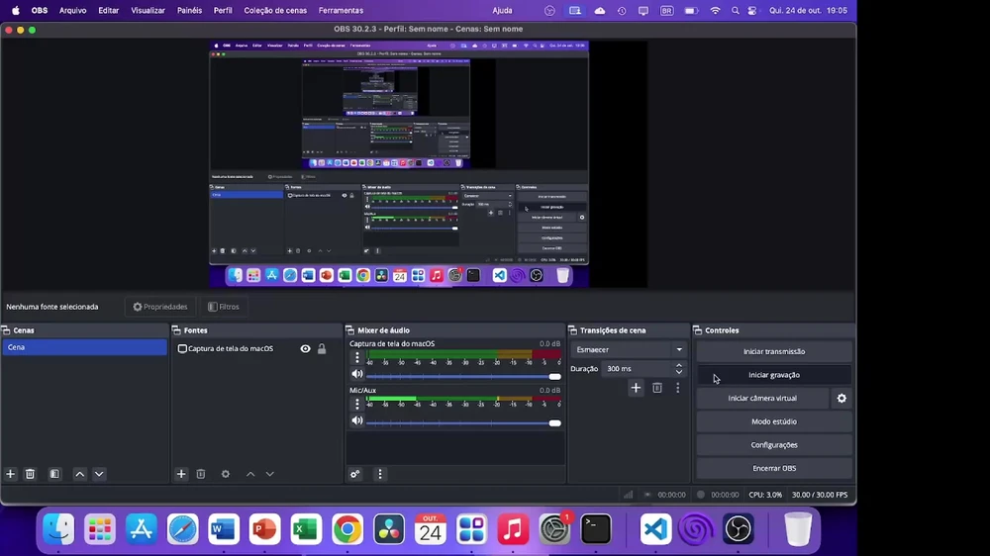This screenshot has width=990, height=556.
Task: Open Visual Studio Code from dock
Action: point(655,529)
